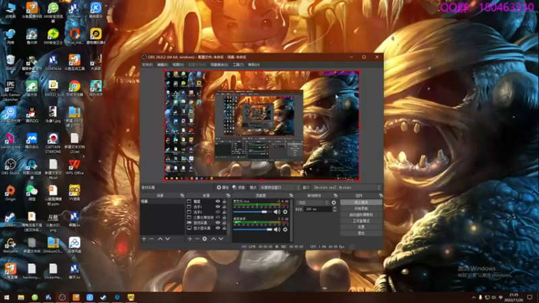Screen dimensions: 539x303
Task: Click the 设置 settings button
Action: pos(361,227)
